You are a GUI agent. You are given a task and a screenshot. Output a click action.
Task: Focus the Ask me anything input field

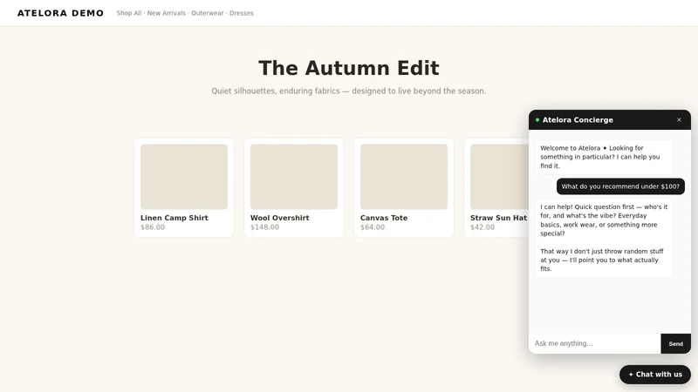[595, 343]
